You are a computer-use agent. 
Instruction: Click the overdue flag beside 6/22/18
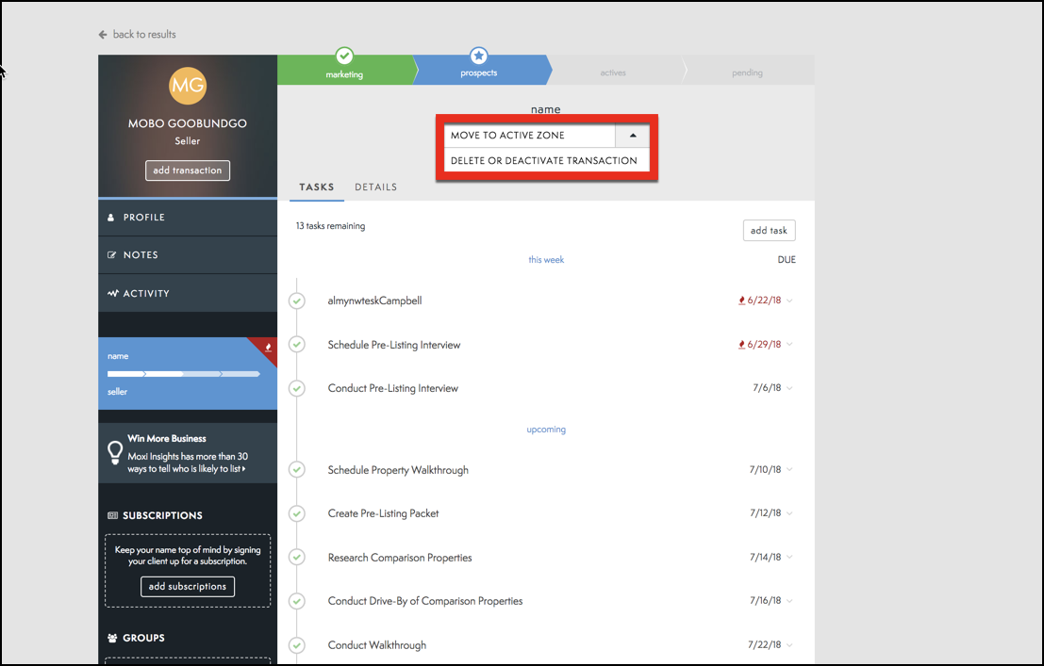741,301
